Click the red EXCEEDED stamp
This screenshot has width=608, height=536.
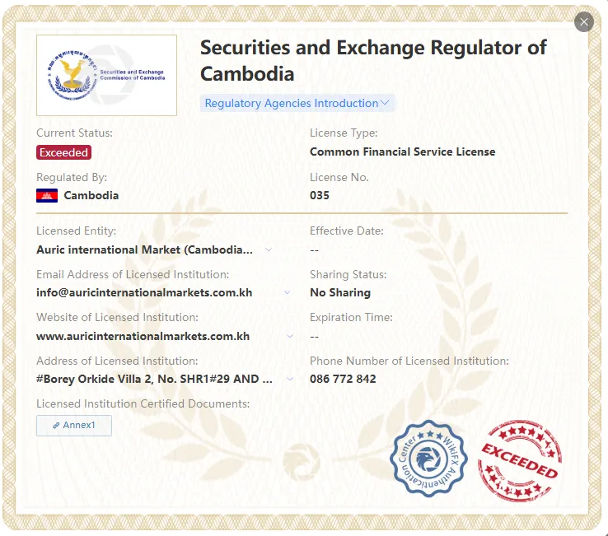click(520, 460)
